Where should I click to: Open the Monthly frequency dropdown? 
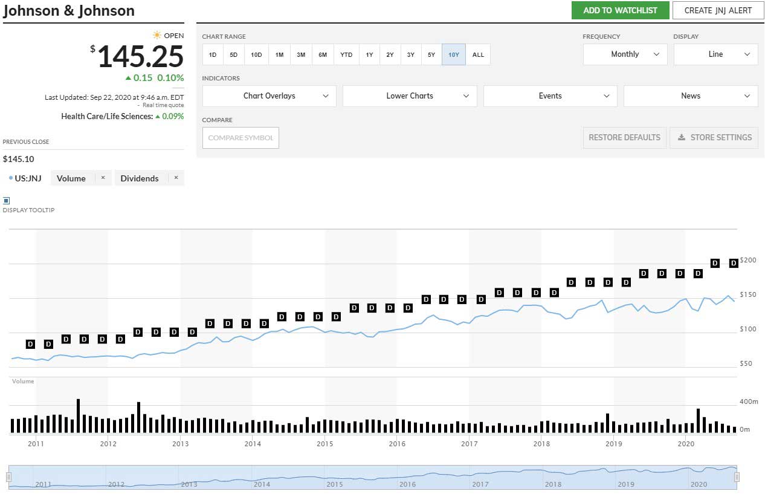[x=625, y=54]
